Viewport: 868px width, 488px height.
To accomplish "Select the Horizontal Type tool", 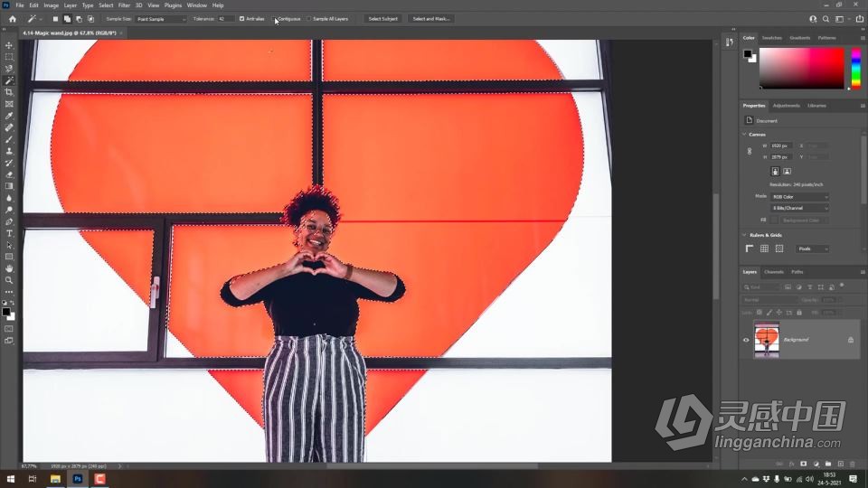I will point(9,233).
